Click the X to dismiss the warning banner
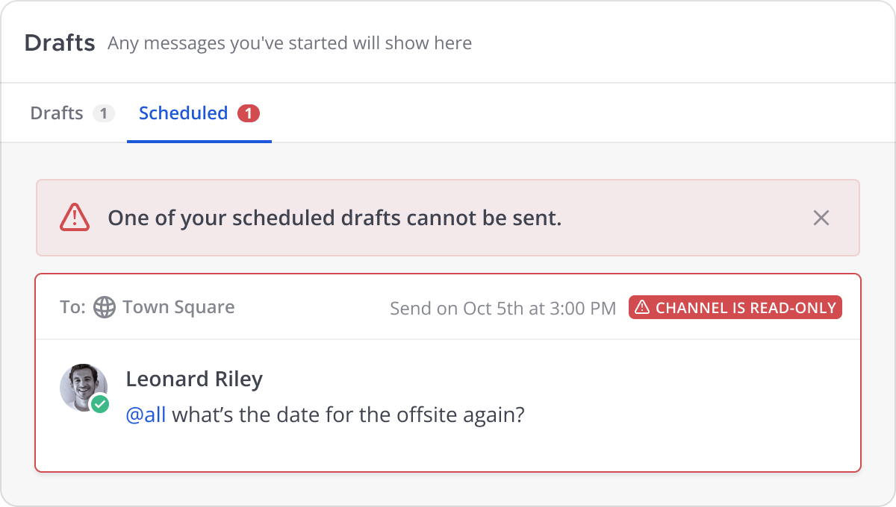The image size is (896, 507). pyautogui.click(x=821, y=218)
